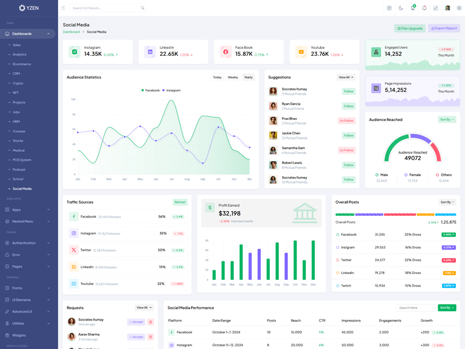Open the Overall Posts Sort By dropdown
This screenshot has height=349, width=465.
[446, 202]
